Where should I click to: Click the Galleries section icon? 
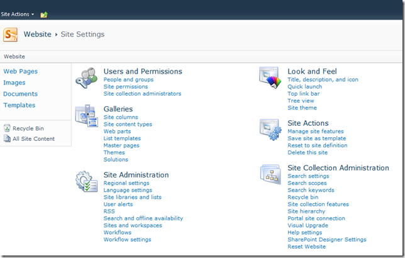pos(87,116)
